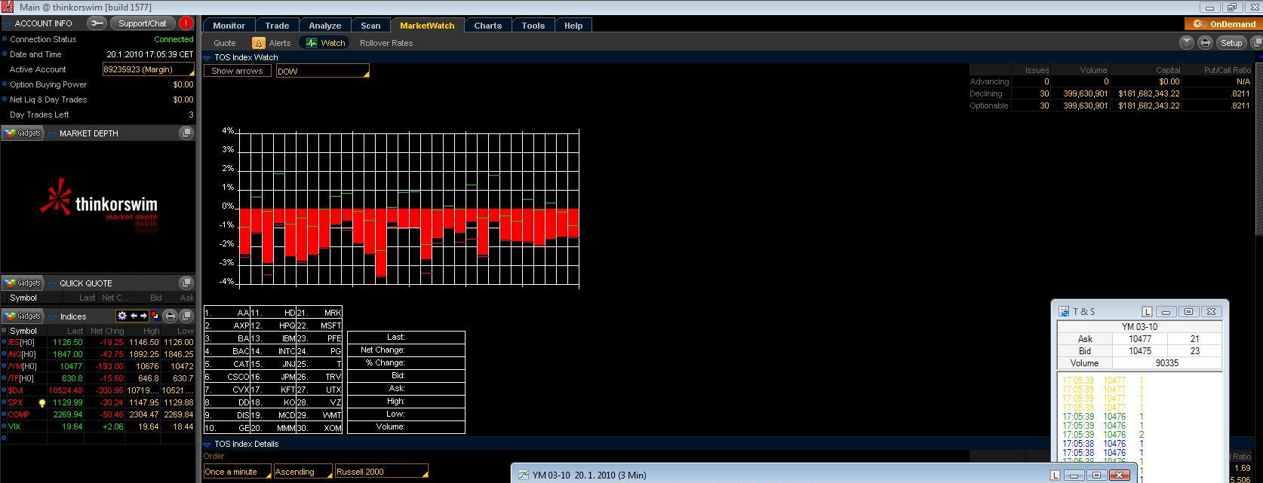The width and height of the screenshot is (1263, 483).
Task: Open the Active Account dropdown
Action: [x=149, y=69]
